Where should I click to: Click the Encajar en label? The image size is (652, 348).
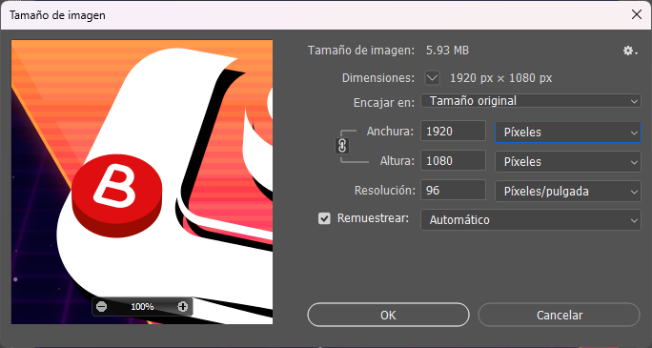tap(384, 102)
